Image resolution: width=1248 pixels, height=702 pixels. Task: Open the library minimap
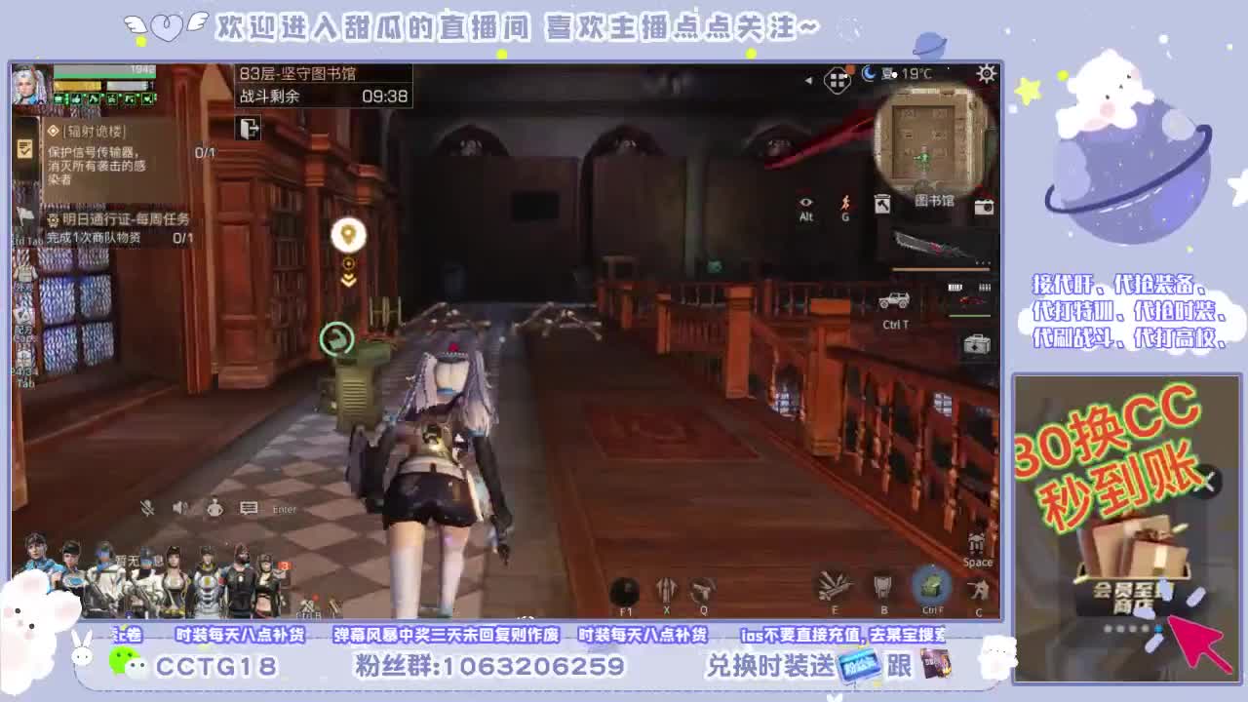933,142
